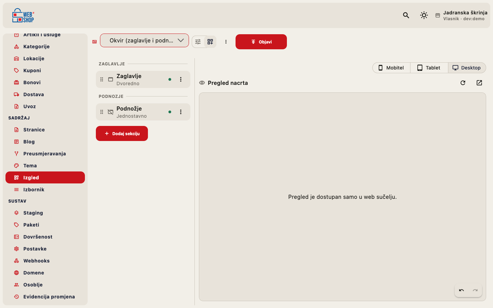Click the Domene globe icon
Image resolution: width=493 pixels, height=308 pixels.
(16, 273)
